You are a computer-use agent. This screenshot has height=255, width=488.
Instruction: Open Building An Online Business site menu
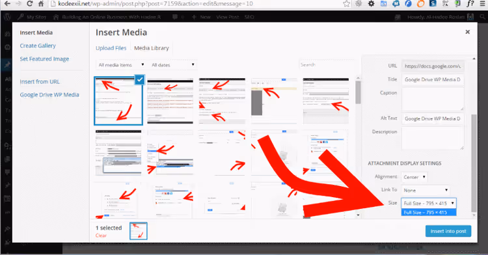[107, 17]
